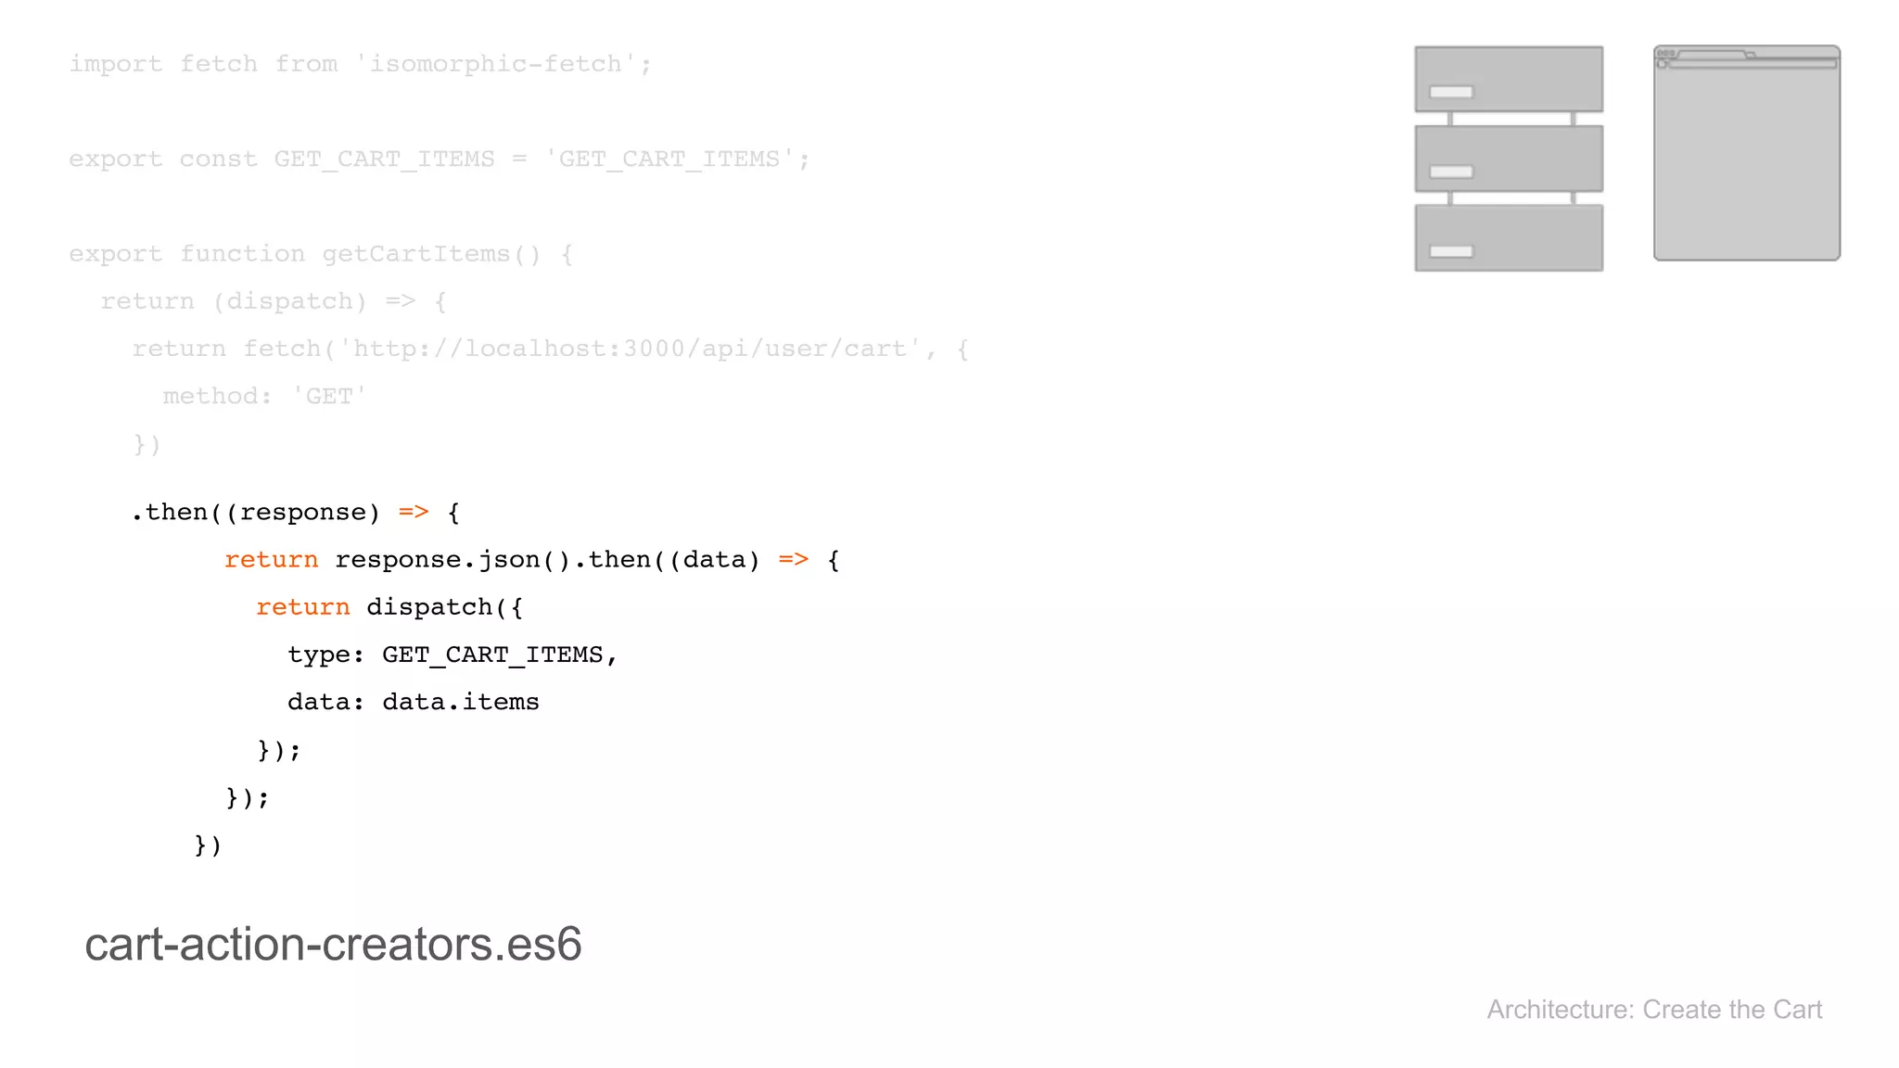Click the bottom server unit icon
Image resolution: width=1899 pixels, height=1068 pixels.
(1509, 238)
